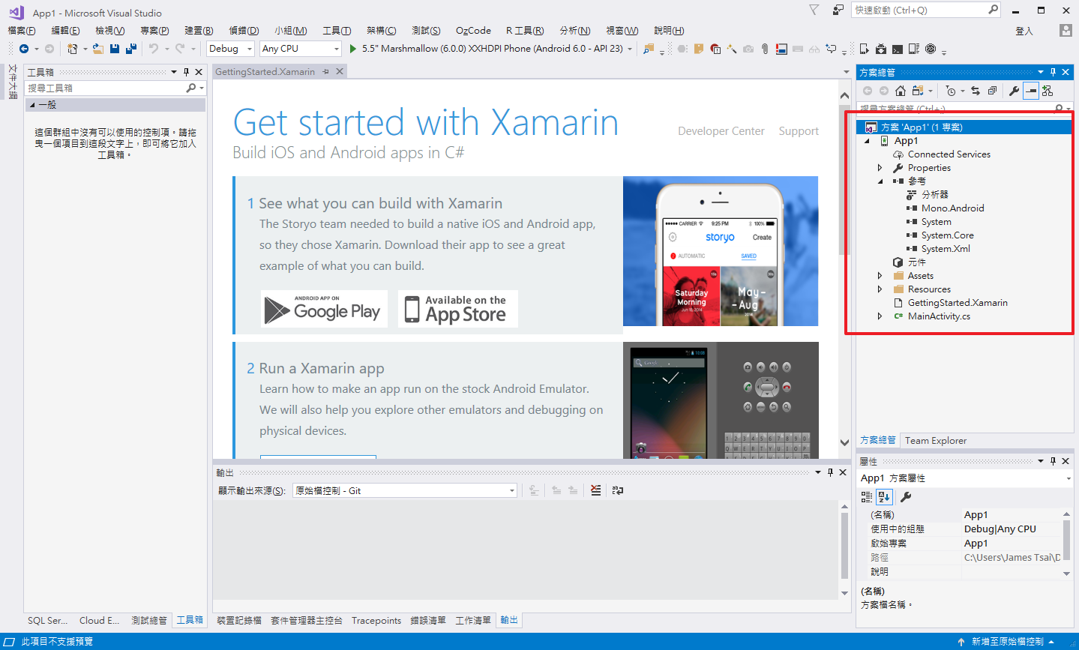Image resolution: width=1079 pixels, height=650 pixels.
Task: Switch to the 錯誤清單 tab
Action: point(428,621)
